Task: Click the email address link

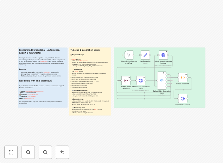Action: click(34, 91)
